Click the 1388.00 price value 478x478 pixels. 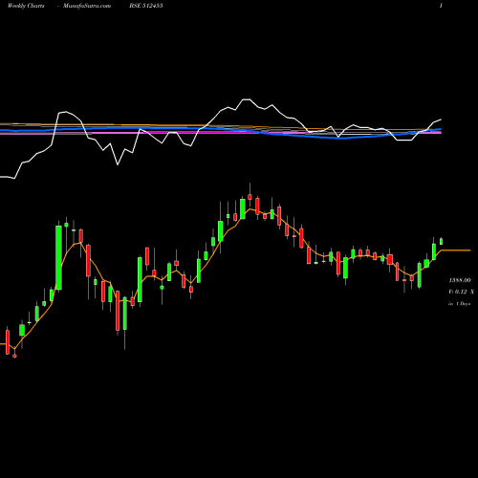pyautogui.click(x=460, y=280)
